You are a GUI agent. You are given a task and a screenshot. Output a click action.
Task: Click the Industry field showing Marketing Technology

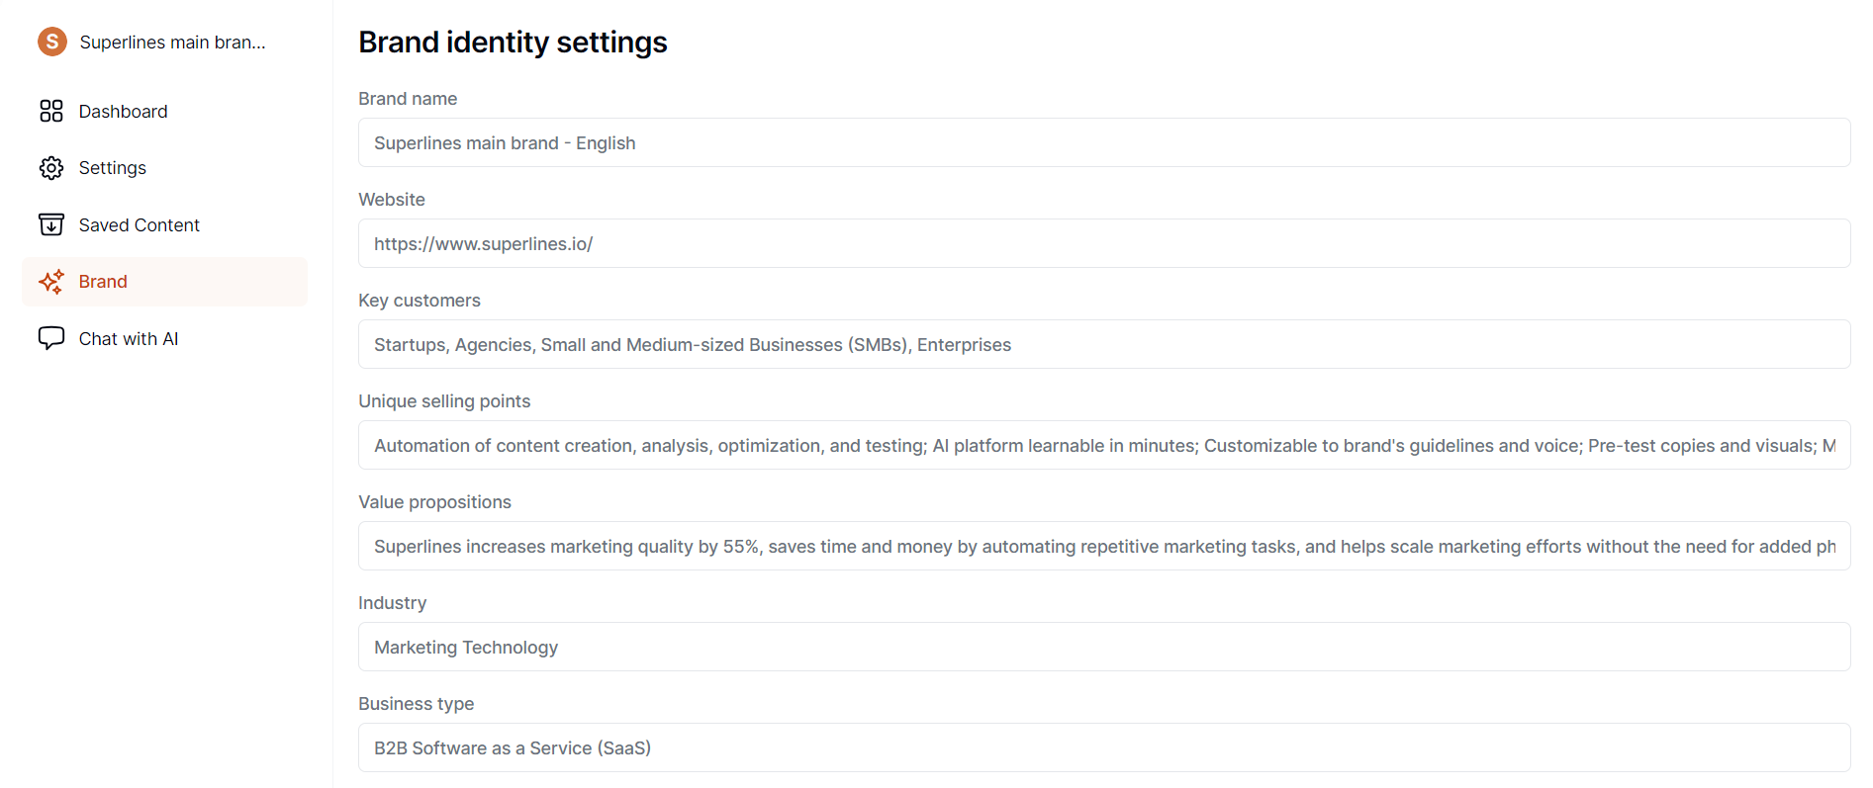(1103, 648)
